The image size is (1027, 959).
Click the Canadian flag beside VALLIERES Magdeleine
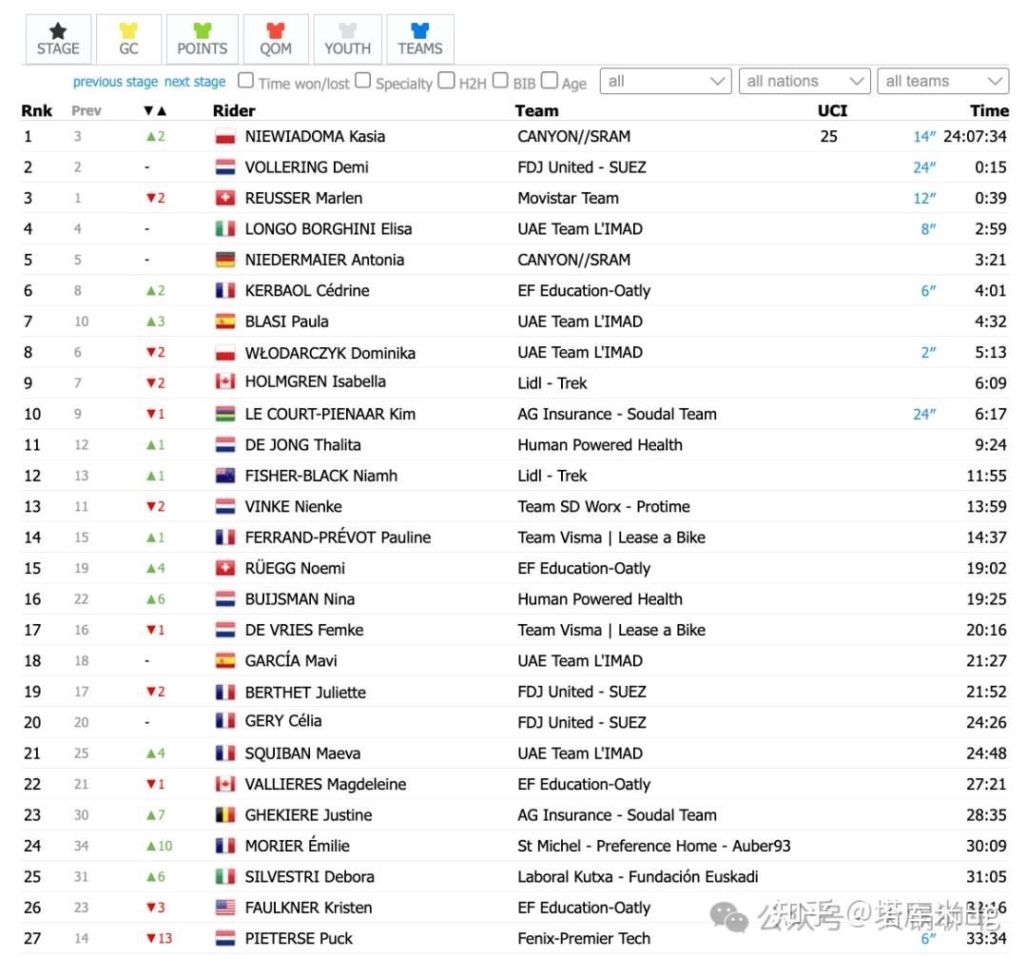(225, 785)
